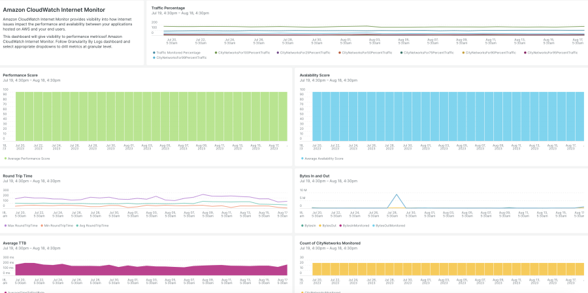Viewport: 588px width, 293px height.
Task: Toggle CityNetworksFor25PercentTraffic legend series
Action: tap(305, 52)
